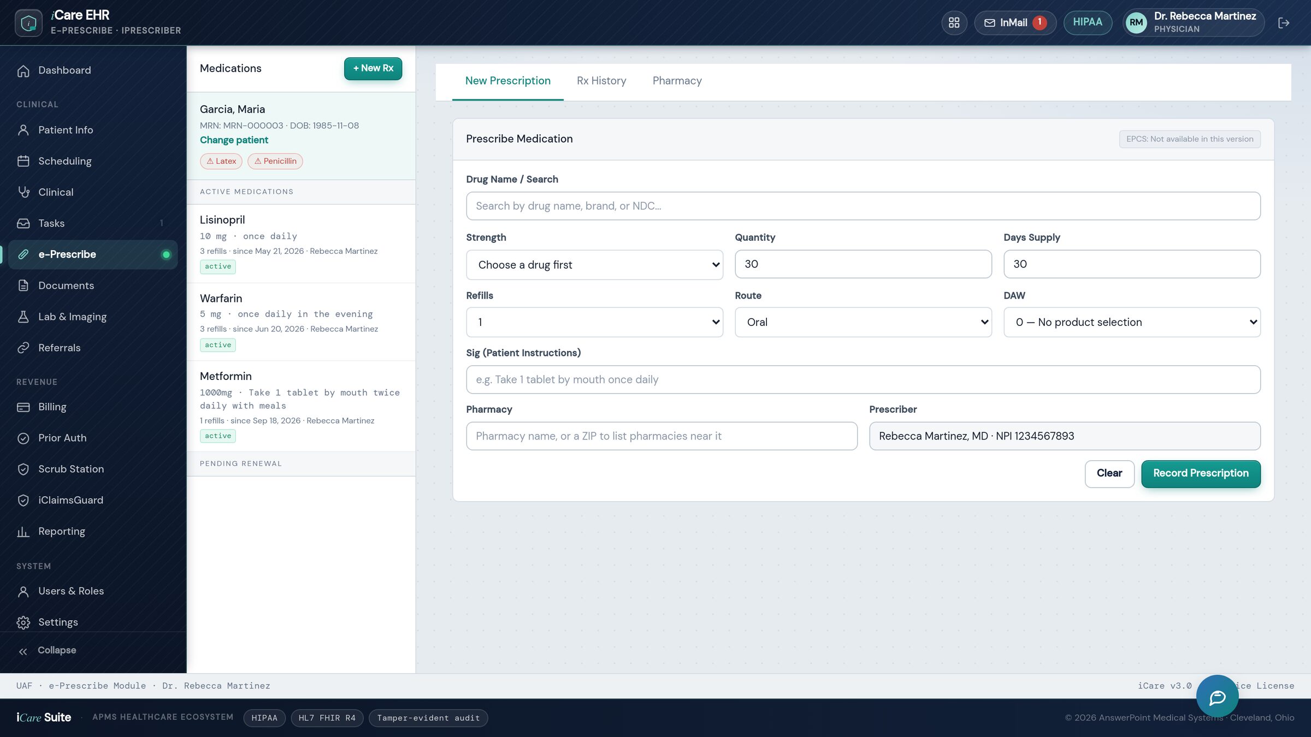
Task: Switch to the Rx History tab
Action: coord(601,81)
